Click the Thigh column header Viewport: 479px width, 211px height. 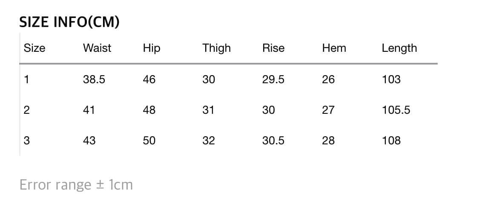pyautogui.click(x=216, y=48)
